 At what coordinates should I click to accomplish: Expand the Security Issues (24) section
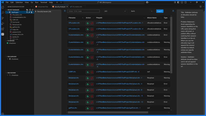tap(44, 12)
